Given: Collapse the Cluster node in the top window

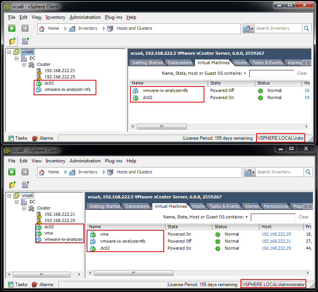Looking at the screenshot, I should coord(24,65).
